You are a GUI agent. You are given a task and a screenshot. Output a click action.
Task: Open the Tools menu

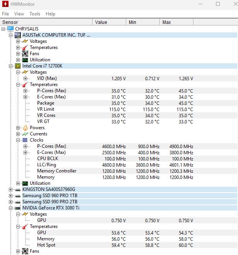[x=35, y=14]
